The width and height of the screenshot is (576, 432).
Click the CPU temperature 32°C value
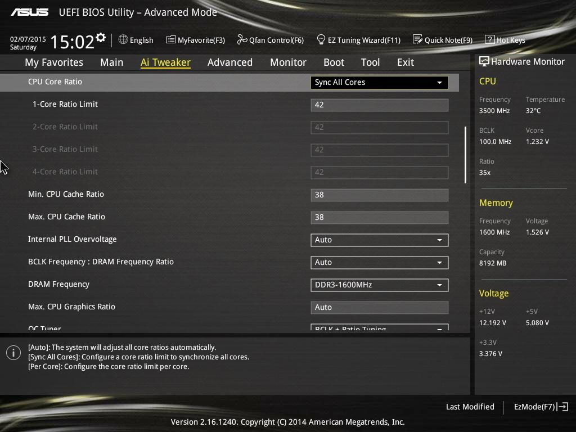533,111
